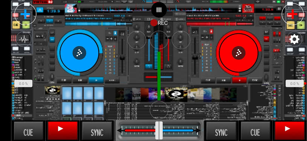Click the white crossfader handle

(159, 130)
